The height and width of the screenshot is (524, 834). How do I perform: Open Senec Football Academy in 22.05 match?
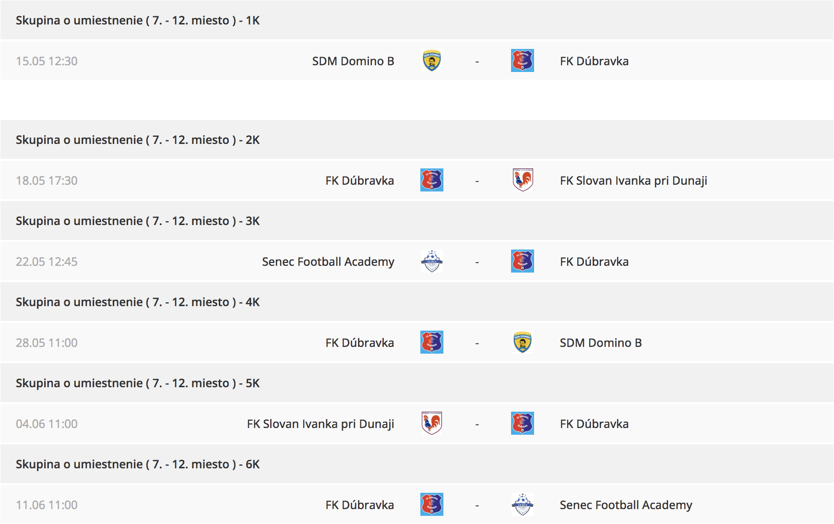tap(328, 262)
